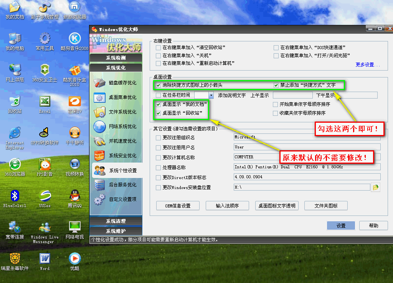Screen dimensions: 393x283
Task: Expand the 系统检测 sidebar section
Action: coord(116,58)
